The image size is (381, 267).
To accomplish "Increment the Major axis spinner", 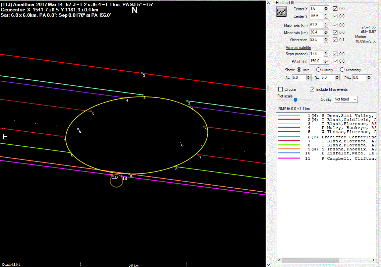I will (326, 23).
